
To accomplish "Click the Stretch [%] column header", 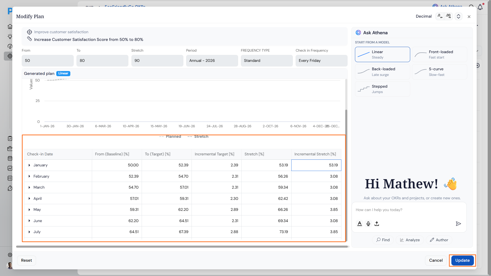I will [266, 154].
